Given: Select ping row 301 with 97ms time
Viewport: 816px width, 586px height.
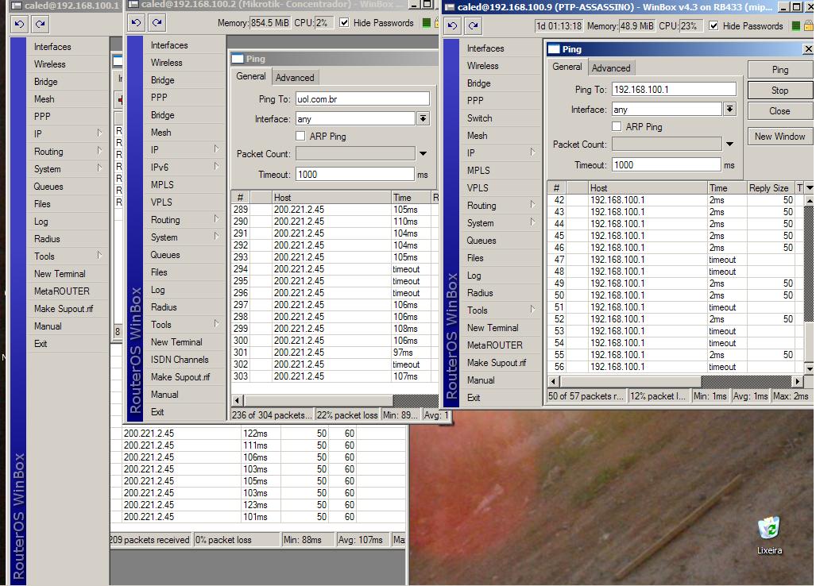Looking at the screenshot, I should coord(335,352).
